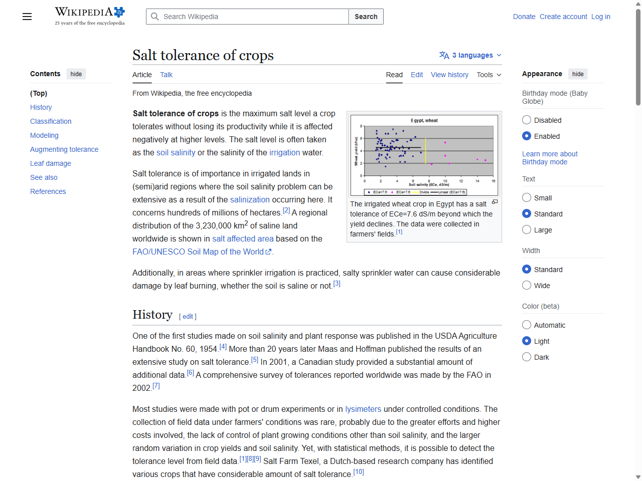The image size is (642, 481).
Task: Click the language translate icon beside 3 languages
Action: (x=443, y=55)
